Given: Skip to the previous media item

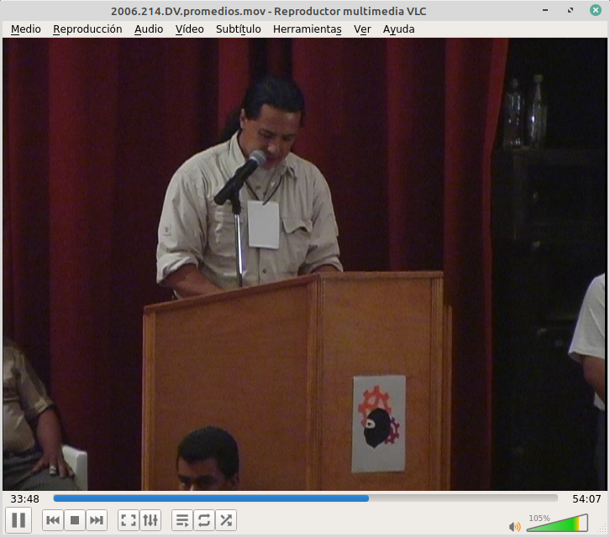Looking at the screenshot, I should click(53, 520).
